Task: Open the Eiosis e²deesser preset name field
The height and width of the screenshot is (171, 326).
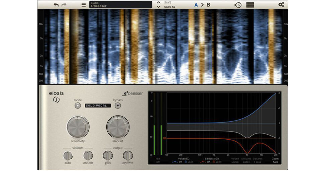Action: pyautogui.click(x=121, y=5)
